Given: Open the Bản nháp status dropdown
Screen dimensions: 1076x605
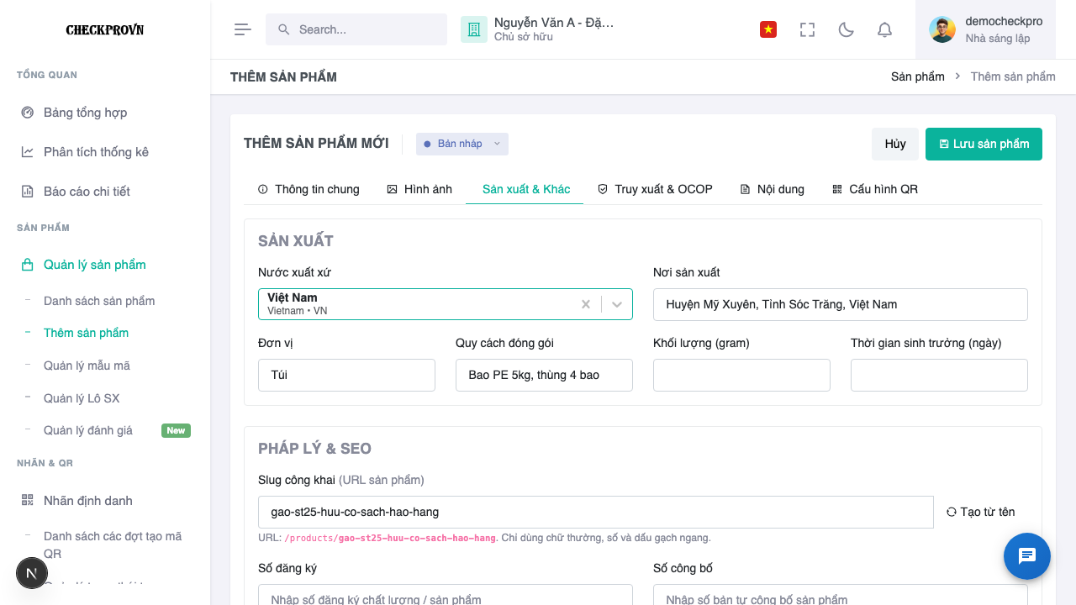Looking at the screenshot, I should pos(462,144).
